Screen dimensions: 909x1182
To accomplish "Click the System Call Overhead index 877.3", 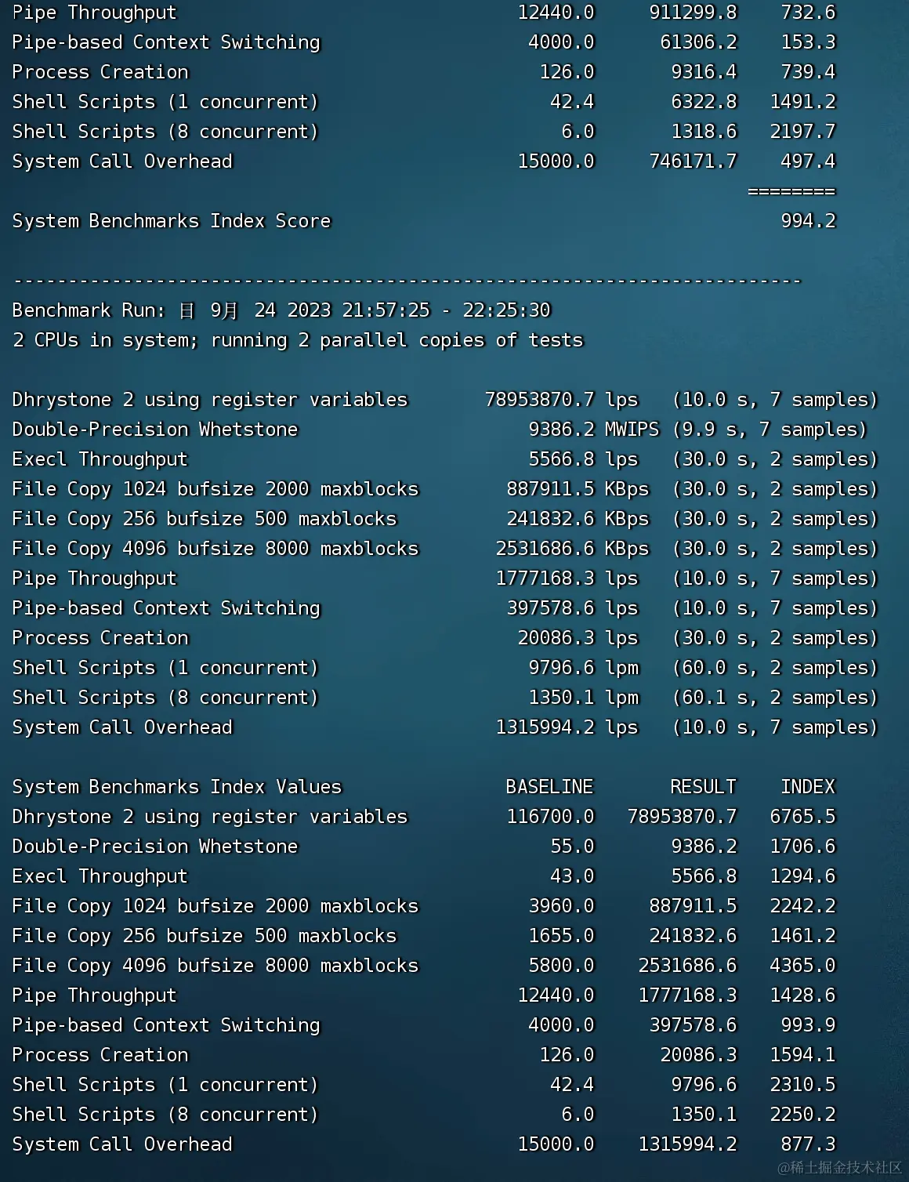I will point(808,1144).
